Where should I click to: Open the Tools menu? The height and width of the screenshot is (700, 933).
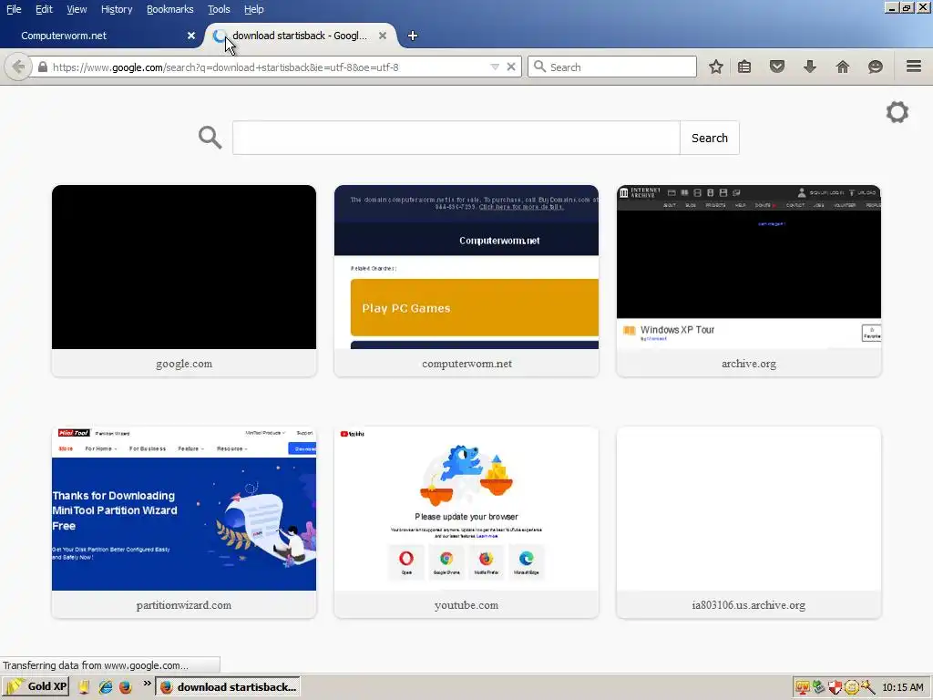tap(219, 9)
